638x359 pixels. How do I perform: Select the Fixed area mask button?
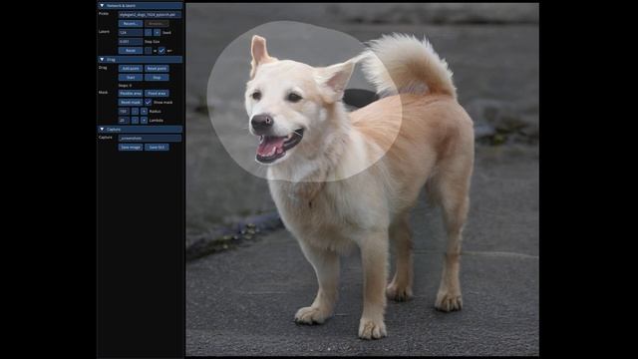coord(157,93)
